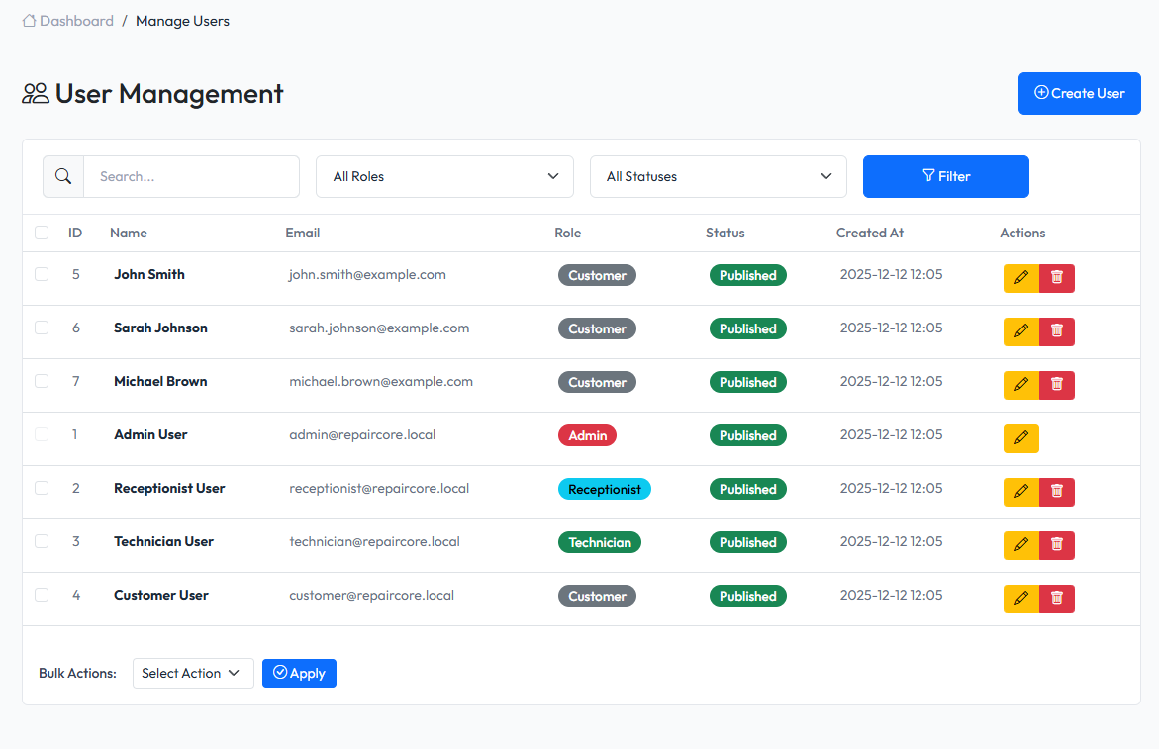Open the Select Action bulk dropdown
Screen dimensions: 1159x749
pyautogui.click(x=193, y=673)
